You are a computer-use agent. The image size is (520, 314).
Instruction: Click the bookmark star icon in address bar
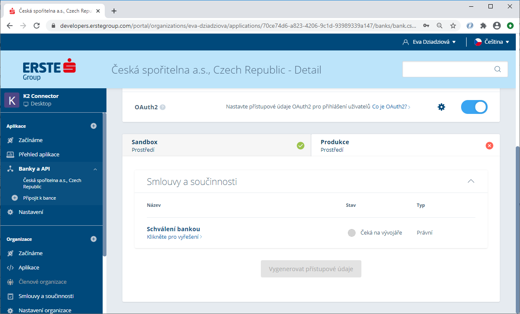(453, 26)
